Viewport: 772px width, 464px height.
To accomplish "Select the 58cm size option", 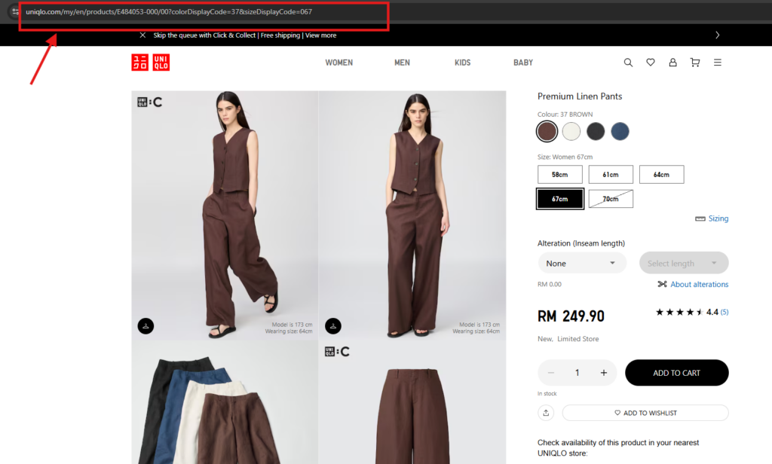I will click(x=559, y=175).
